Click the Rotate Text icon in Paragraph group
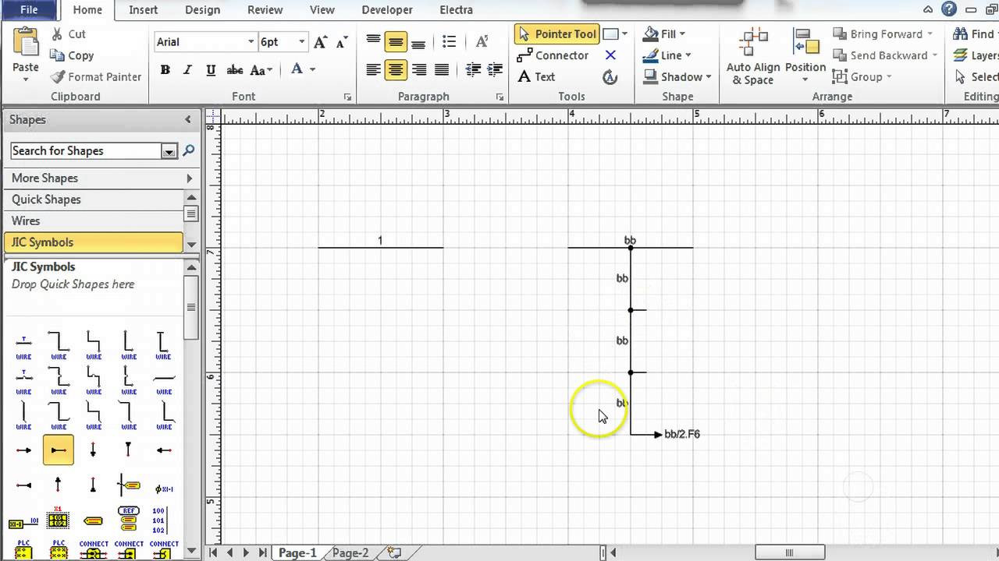The width and height of the screenshot is (999, 561). point(482,41)
